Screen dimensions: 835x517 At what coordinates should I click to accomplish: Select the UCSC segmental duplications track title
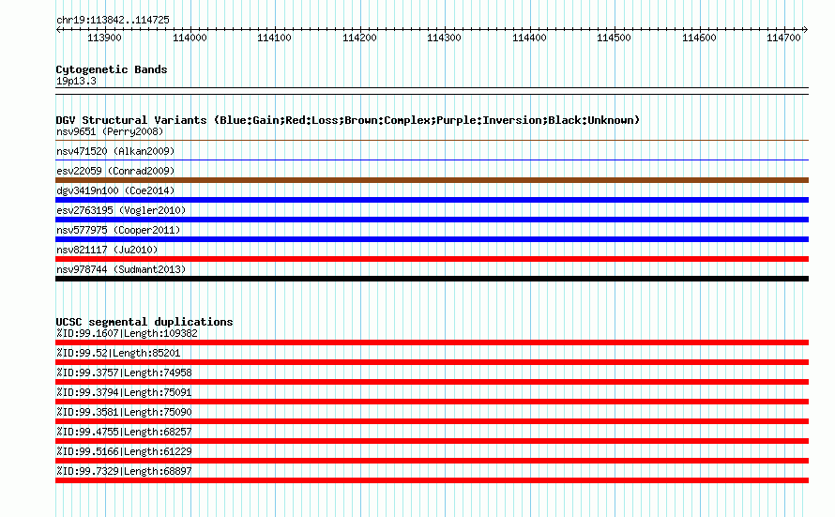click(144, 322)
